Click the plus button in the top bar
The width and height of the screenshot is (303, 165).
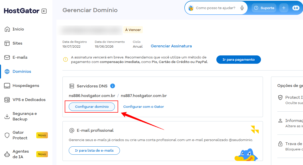284,8
